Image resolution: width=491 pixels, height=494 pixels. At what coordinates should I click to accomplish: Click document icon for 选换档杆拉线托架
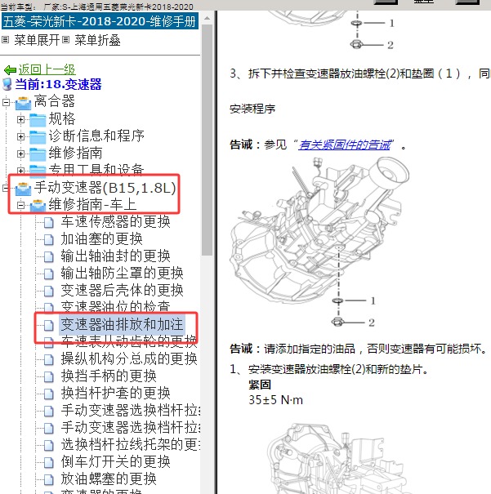click(x=48, y=445)
